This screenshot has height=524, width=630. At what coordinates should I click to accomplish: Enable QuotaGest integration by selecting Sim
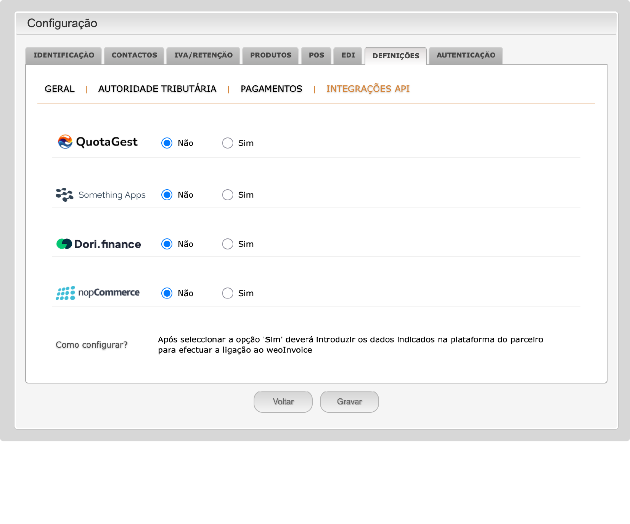(x=228, y=143)
